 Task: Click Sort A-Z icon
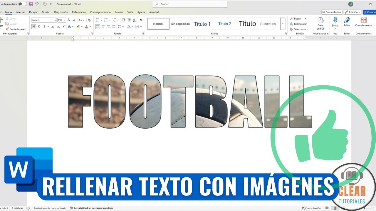click(x=135, y=20)
